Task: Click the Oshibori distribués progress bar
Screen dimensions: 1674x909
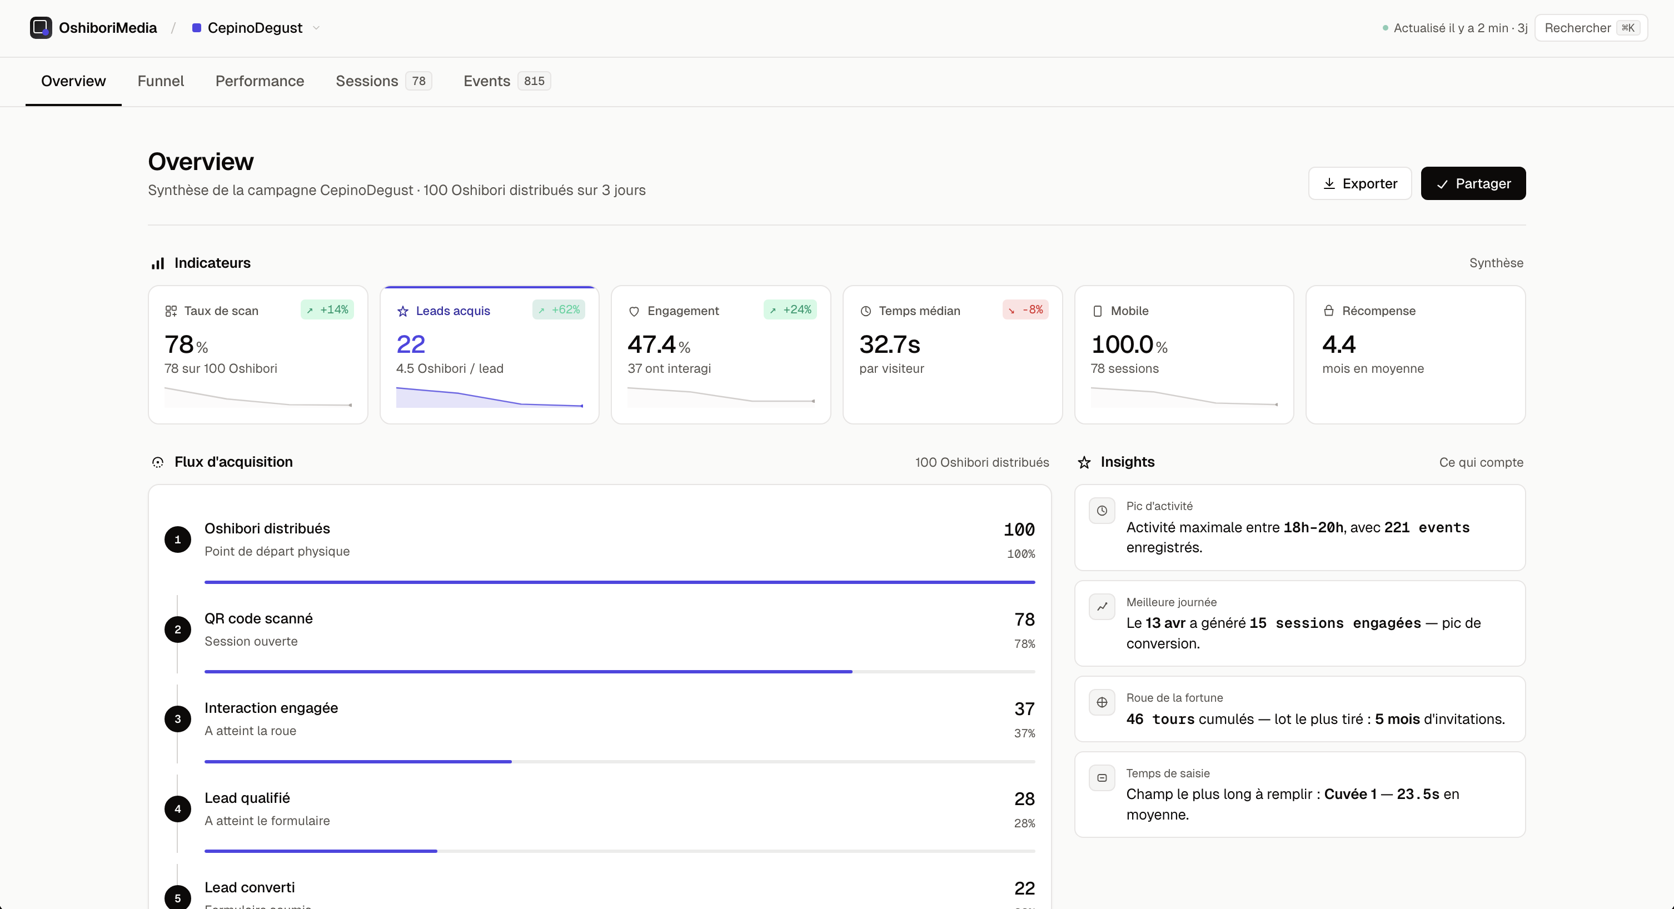Action: click(620, 582)
